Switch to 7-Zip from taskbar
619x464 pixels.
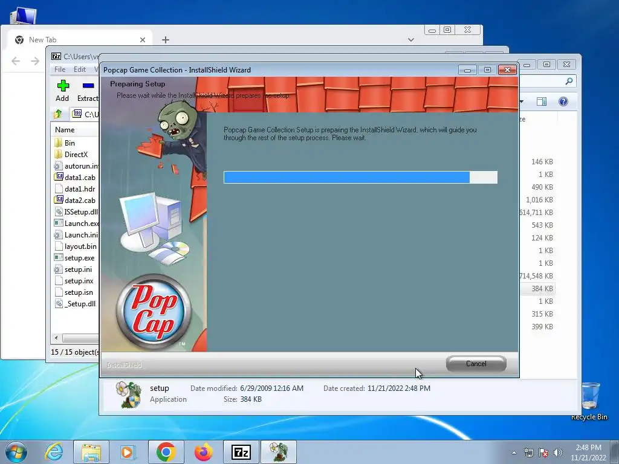(241, 452)
